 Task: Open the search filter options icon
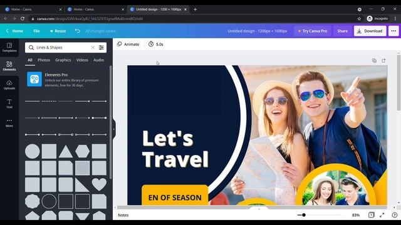pyautogui.click(x=102, y=47)
